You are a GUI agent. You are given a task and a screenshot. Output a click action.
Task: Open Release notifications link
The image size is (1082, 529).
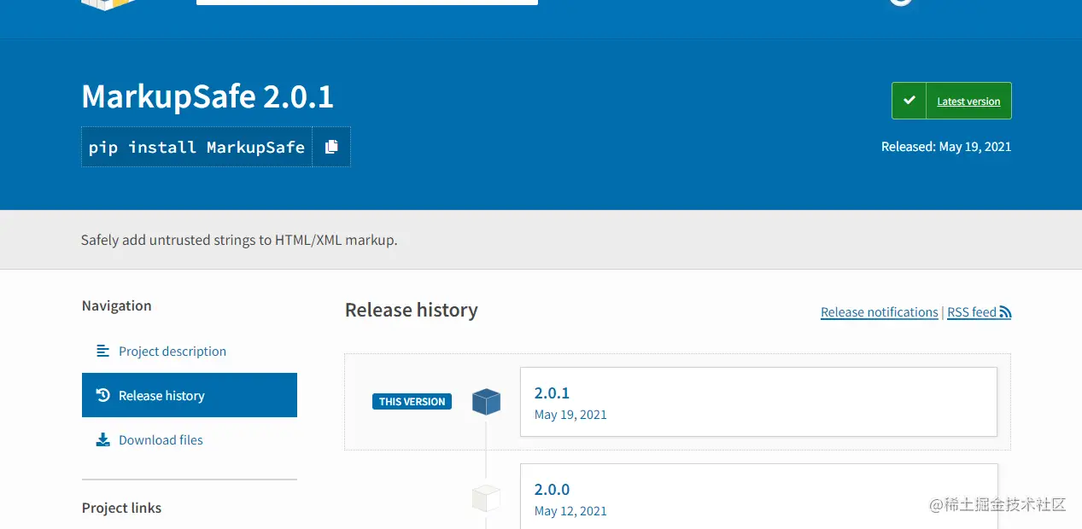(x=880, y=312)
